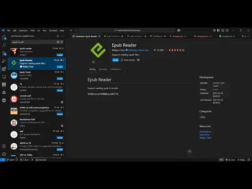Toggle the bottom panel
Screen dimensions: 252x189
coord(223,30)
